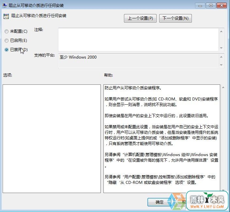Click the 至少 Windows 2000 platform text
230x212 pixels.
78,57
